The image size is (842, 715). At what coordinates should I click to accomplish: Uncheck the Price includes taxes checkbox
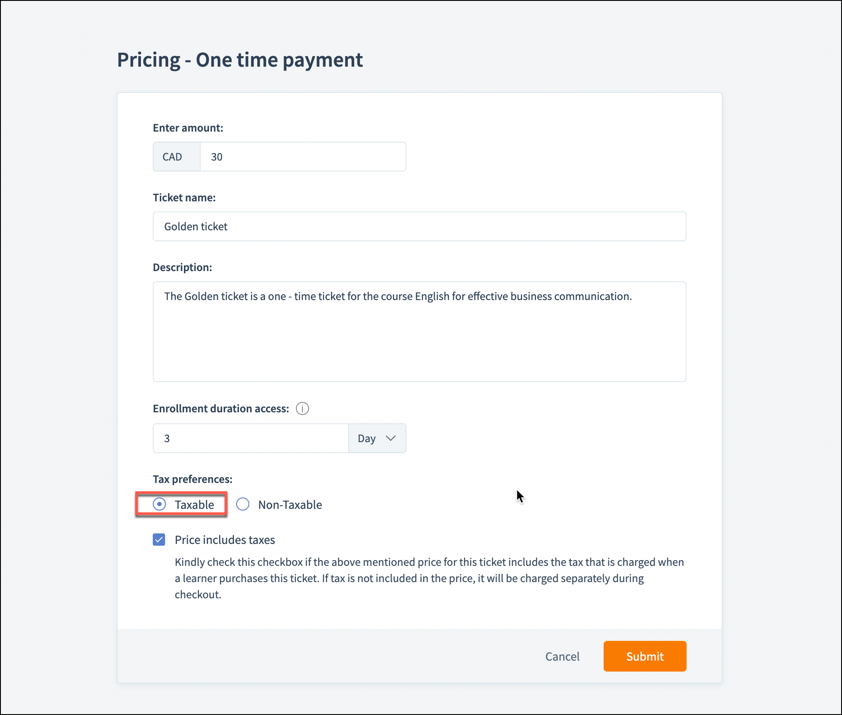tap(159, 540)
